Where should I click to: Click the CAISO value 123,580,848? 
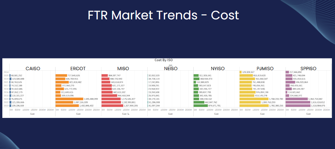coord(18,79)
